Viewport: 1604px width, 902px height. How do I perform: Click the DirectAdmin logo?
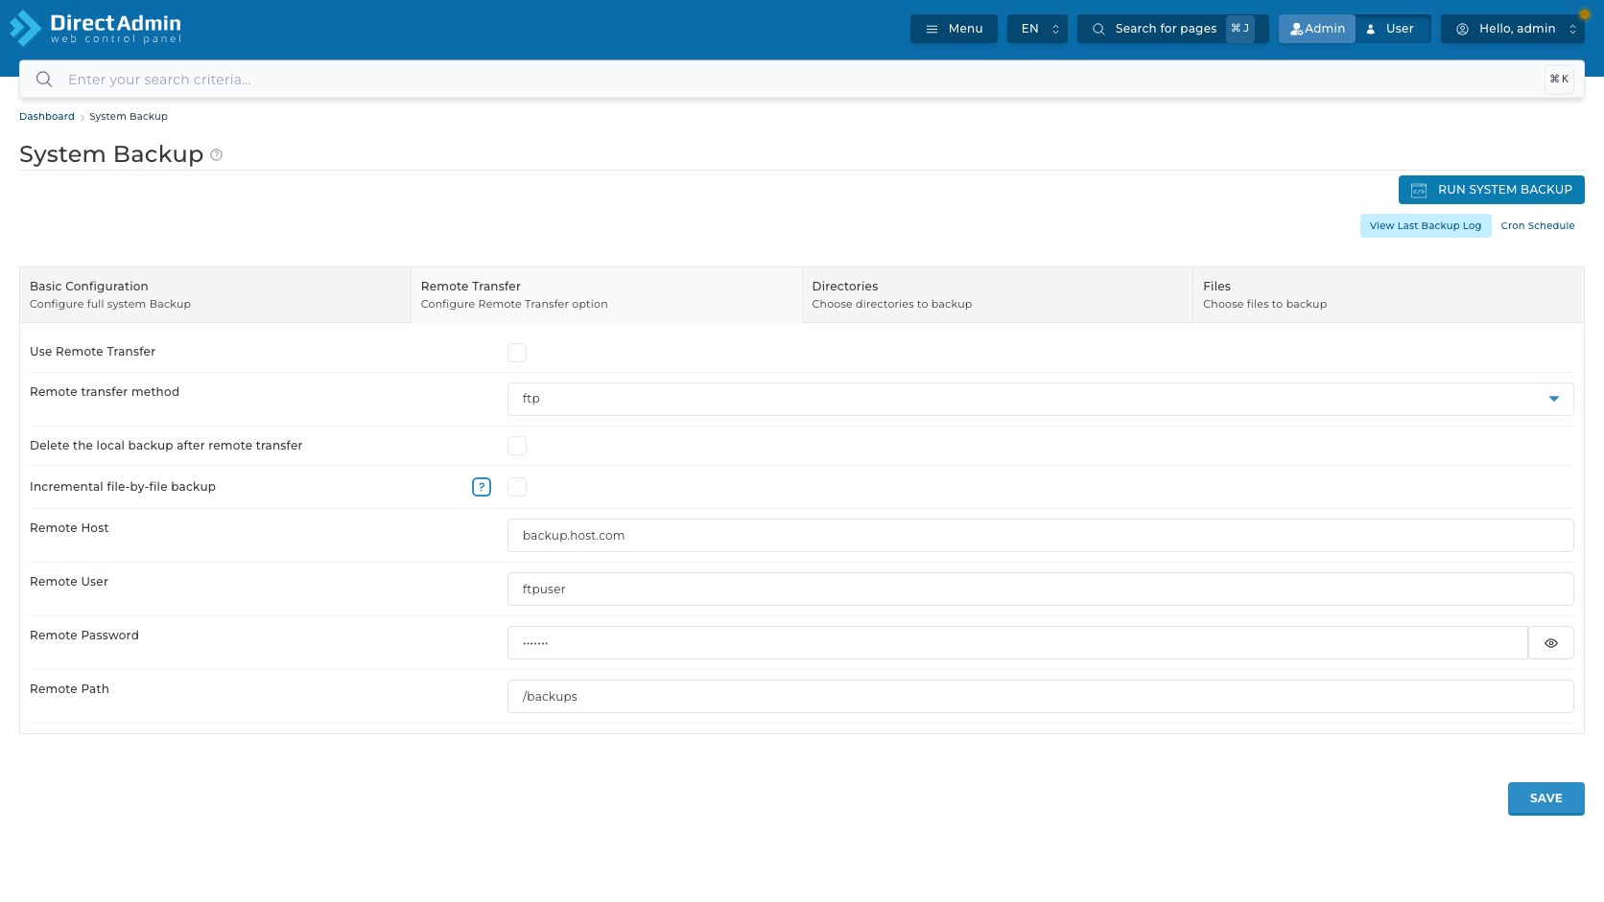pos(96,28)
